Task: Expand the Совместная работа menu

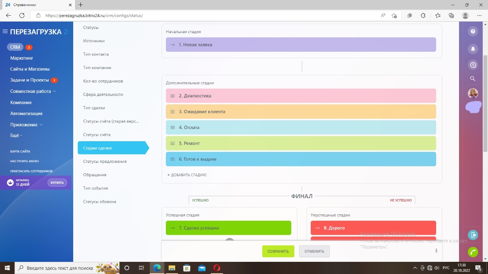Action: 33,91
